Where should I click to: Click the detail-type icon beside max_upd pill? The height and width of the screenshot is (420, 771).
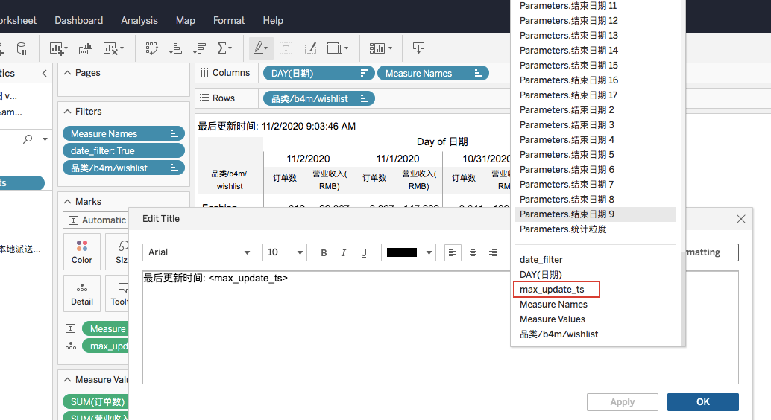click(x=71, y=346)
